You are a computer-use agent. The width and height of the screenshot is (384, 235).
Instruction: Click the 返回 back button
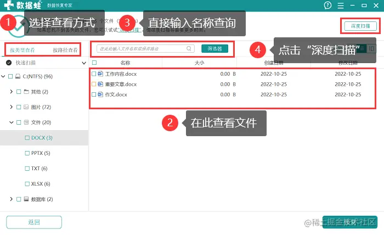click(34, 222)
